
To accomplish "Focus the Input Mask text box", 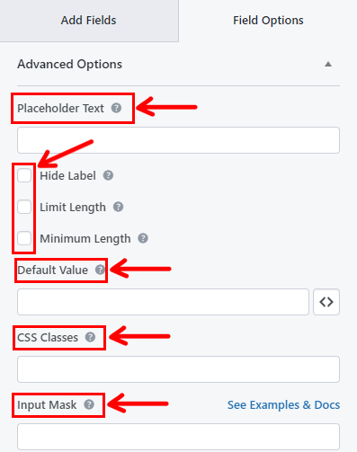I will click(178, 437).
